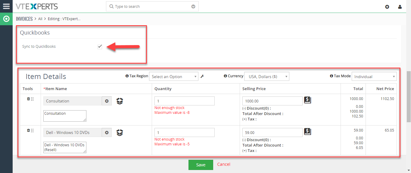The height and width of the screenshot is (173, 411).
Task: Click the Quantity column header
Action: (x=163, y=89)
